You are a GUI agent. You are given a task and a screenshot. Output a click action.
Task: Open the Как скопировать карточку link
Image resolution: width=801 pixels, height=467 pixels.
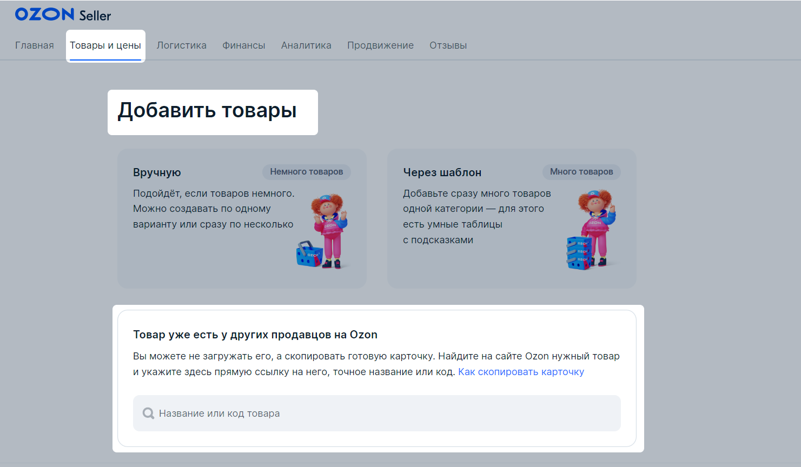[x=521, y=372]
